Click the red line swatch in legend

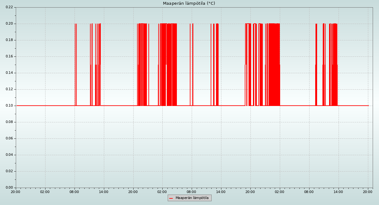pyautogui.click(x=171, y=198)
